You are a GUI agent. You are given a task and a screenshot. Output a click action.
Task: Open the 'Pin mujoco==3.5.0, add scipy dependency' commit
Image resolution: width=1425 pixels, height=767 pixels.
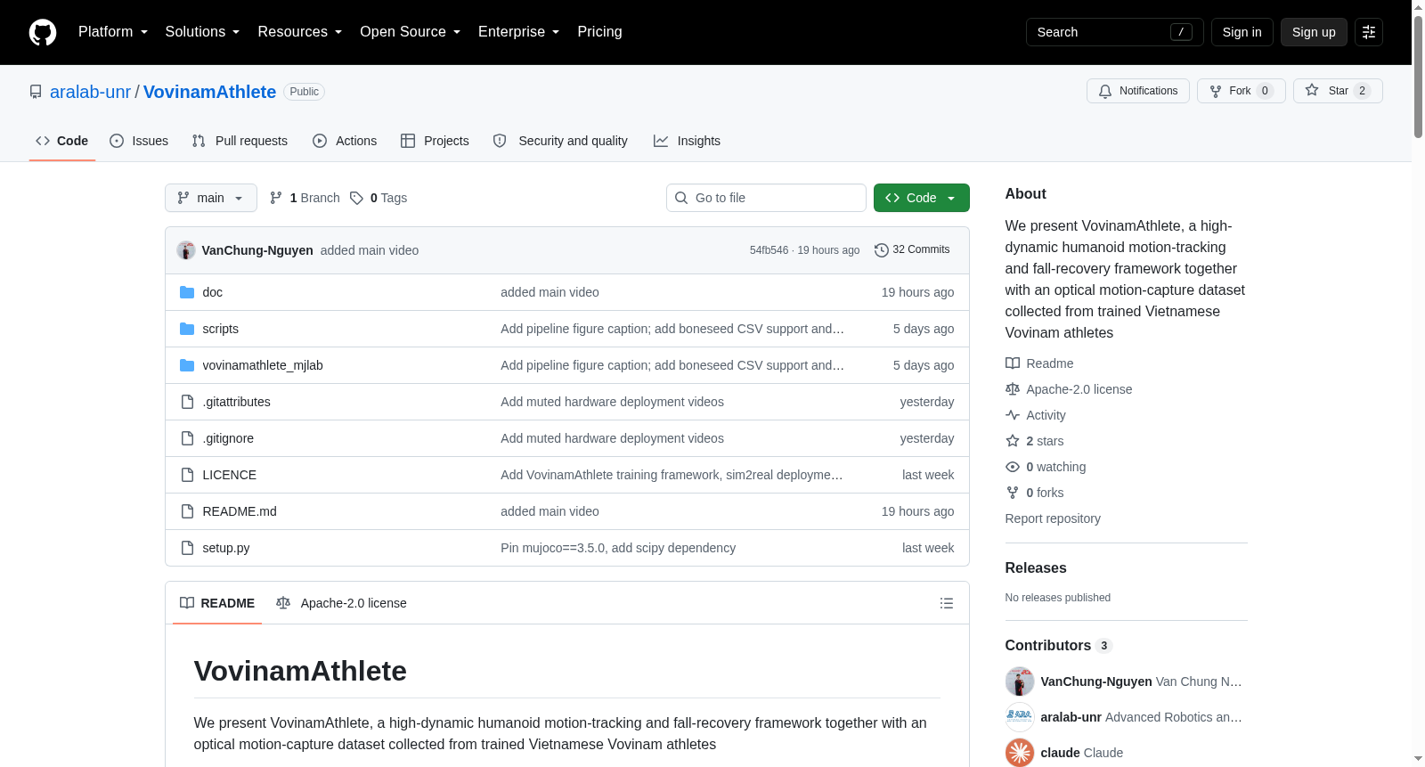(618, 548)
